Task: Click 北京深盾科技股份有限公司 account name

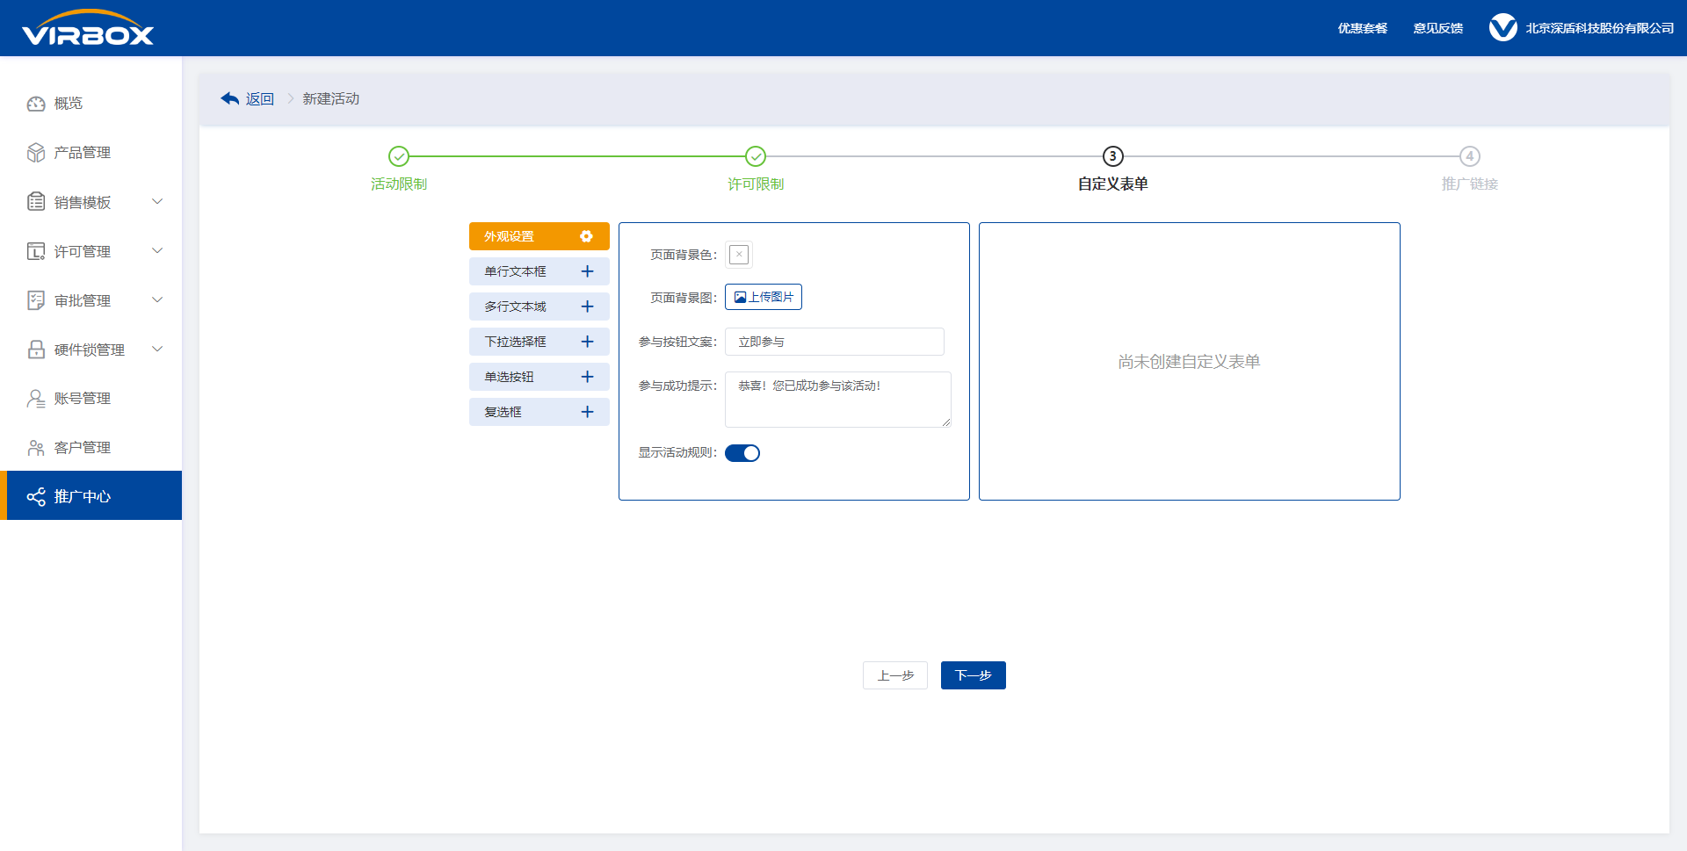Action: click(1600, 28)
